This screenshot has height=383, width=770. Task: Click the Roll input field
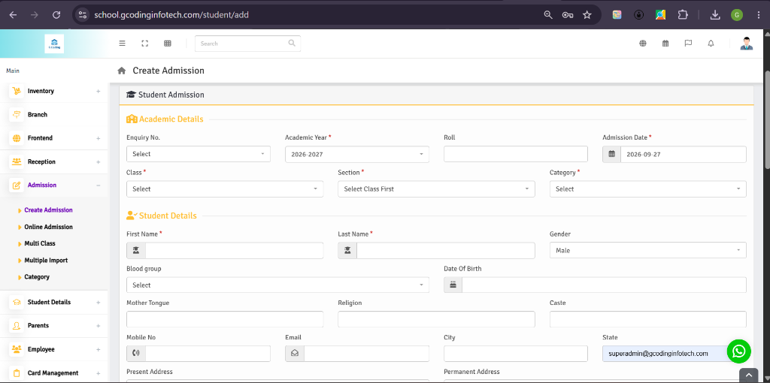tap(516, 154)
